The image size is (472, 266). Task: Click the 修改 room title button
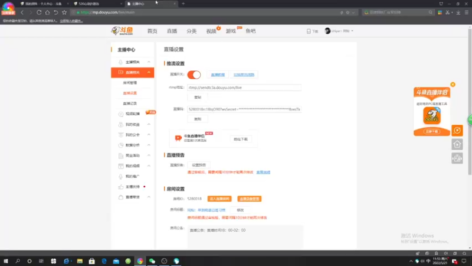[240, 210]
